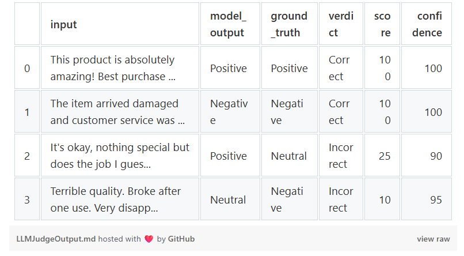This screenshot has width=464, height=256.
Task: Click the heart icon in the footer
Action: click(x=149, y=239)
